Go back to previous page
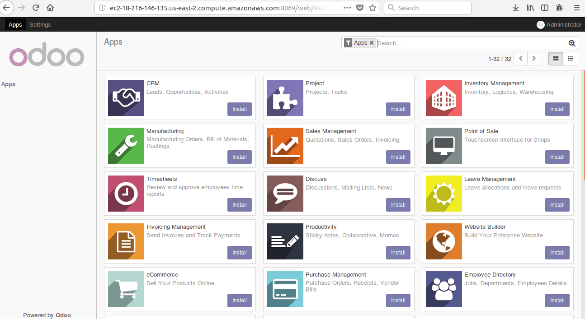The height and width of the screenshot is (319, 585). click(x=7, y=8)
